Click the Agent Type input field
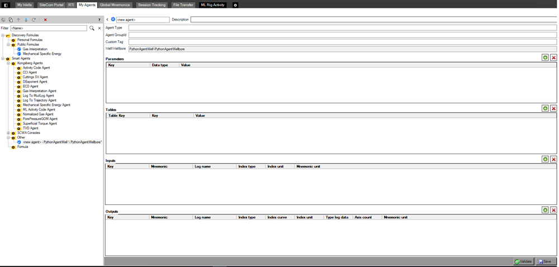559x267 pixels. click(343, 27)
